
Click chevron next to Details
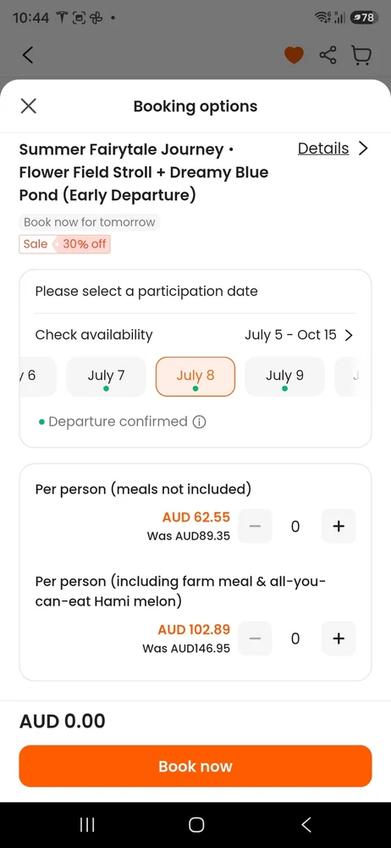pos(363,148)
